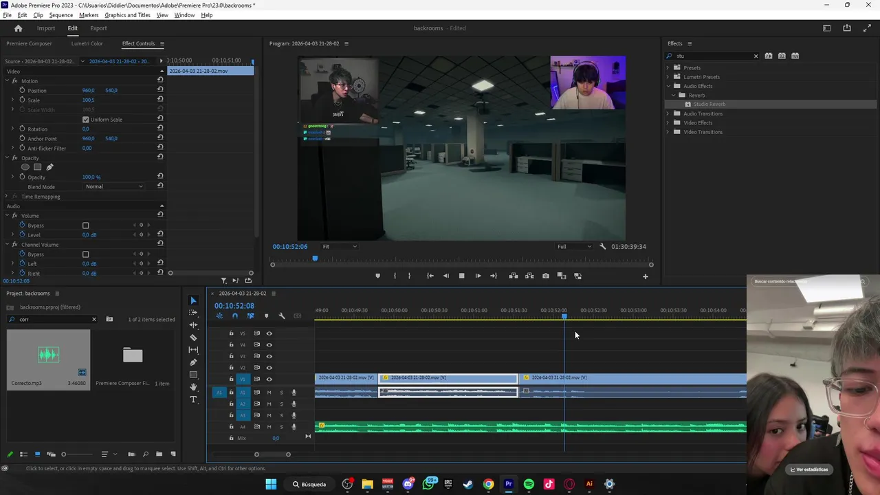Click Find magnifier icon in Project panel
880x495 pixels.
pos(145,454)
